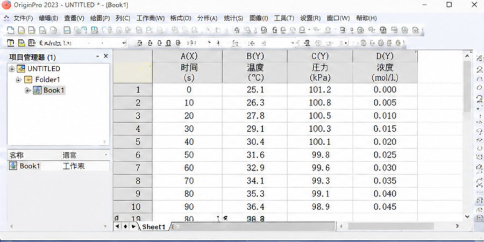484x242 pixels.
Task: Open the 设置(R) menu
Action: (310, 18)
